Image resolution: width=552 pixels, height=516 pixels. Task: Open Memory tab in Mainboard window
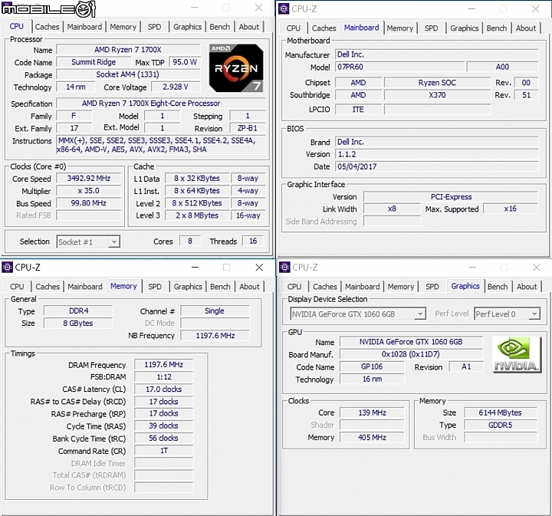tap(400, 28)
